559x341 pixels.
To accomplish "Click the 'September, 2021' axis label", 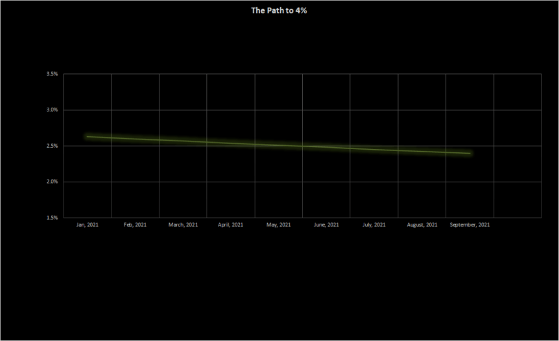I will tap(470, 225).
